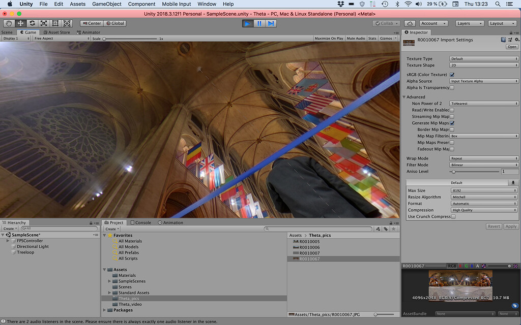Collapse the Advanced section
This screenshot has height=325, width=521.
point(405,96)
